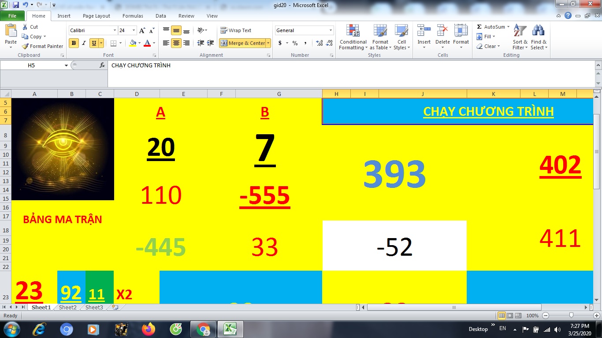Click the Increase Font Size icon

142,30
